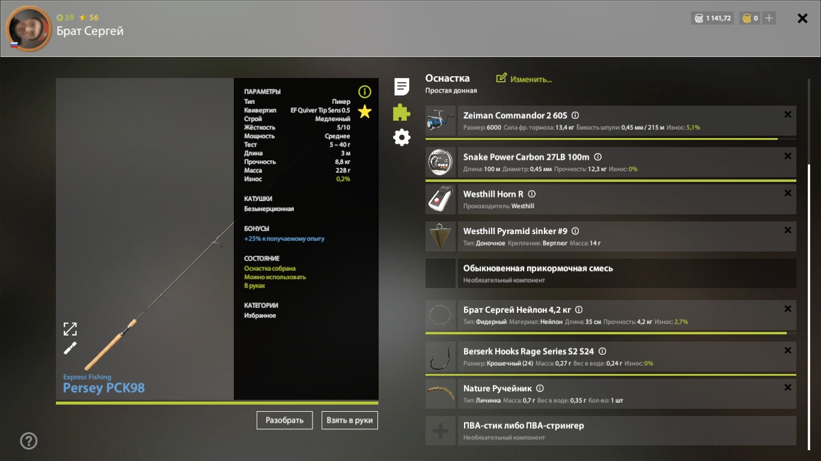This screenshot has width=821, height=461.
Task: Expand rod image to fullscreen view
Action: (70, 329)
